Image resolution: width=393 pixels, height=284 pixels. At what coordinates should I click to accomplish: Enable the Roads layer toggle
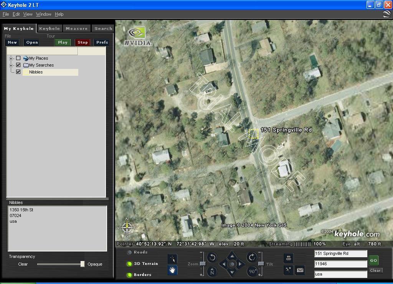click(130, 252)
